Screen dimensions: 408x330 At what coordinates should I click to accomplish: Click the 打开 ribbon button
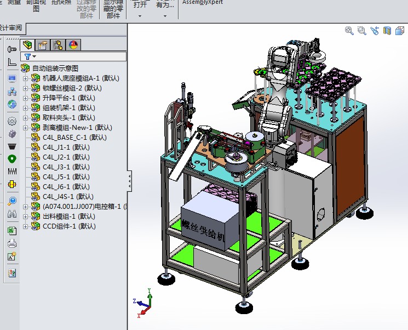140,4
